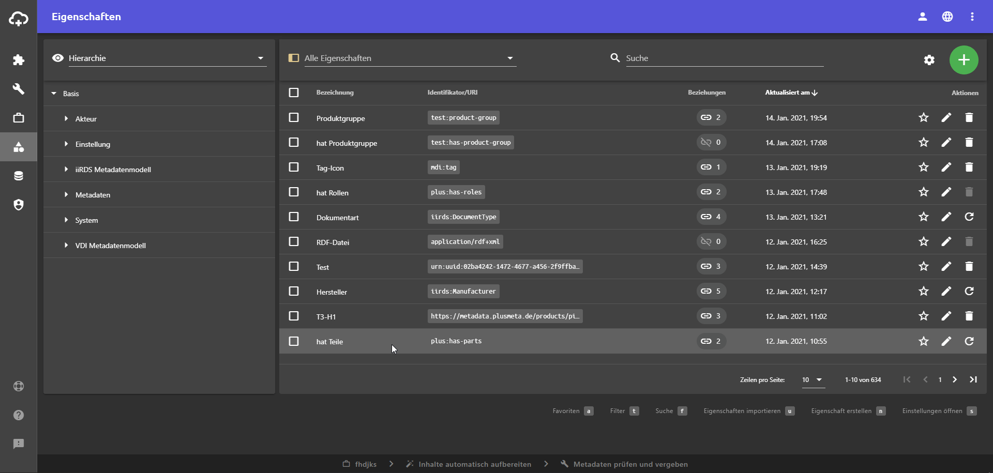
Task: Click the green add property button
Action: click(964, 60)
